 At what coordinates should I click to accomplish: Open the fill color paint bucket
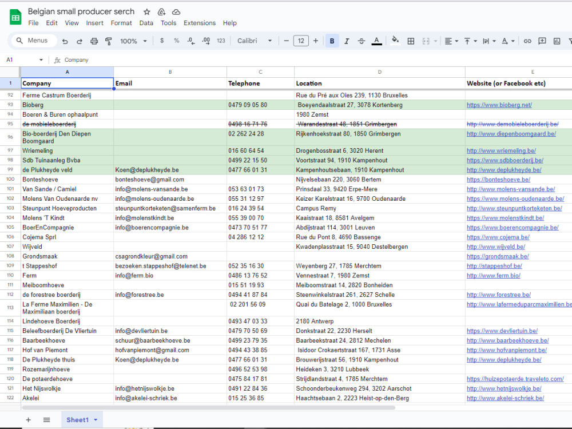(x=395, y=41)
